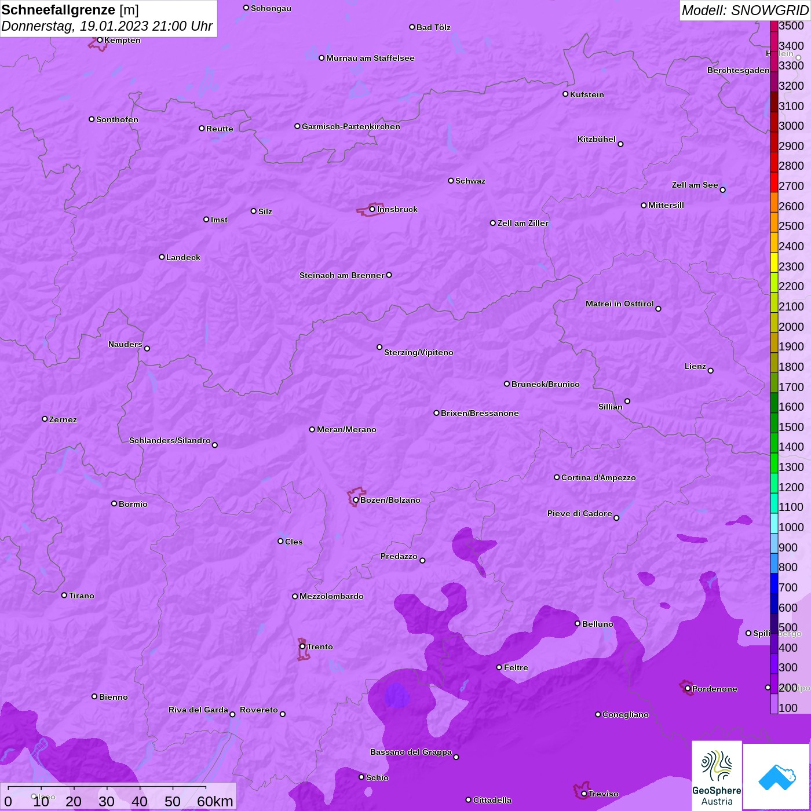
Task: Click the '60km' scale bar label
Action: point(215,801)
